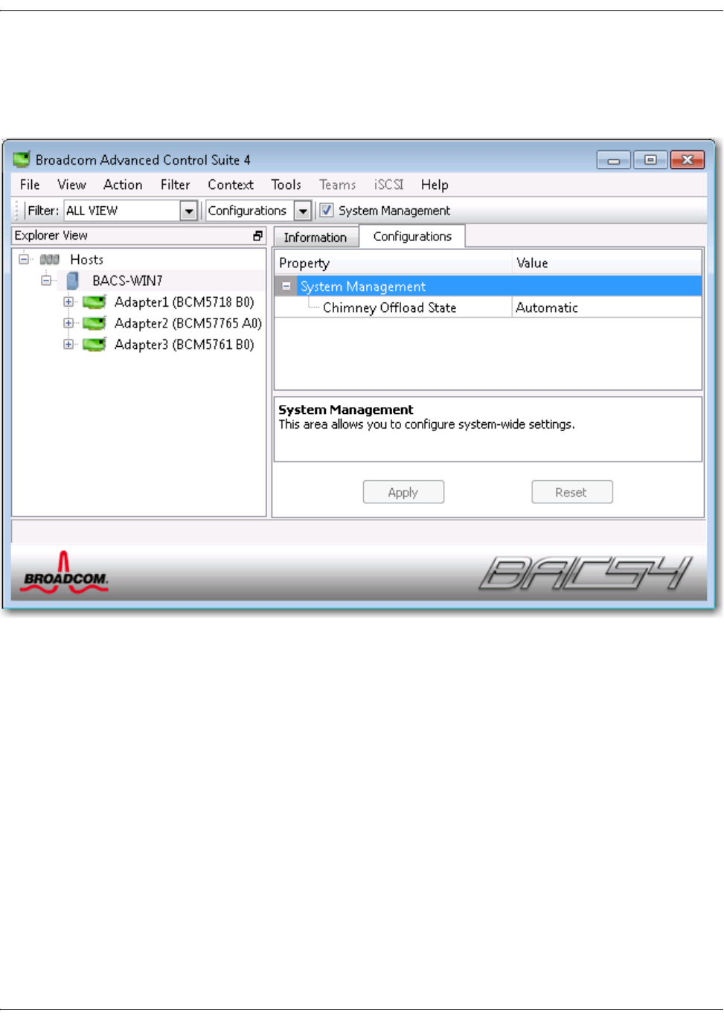Open the View menu
This screenshot has width=724, height=1025.
pos(71,185)
